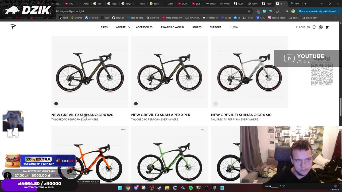Open Grevil F3 Shimano GRX 820 bike image

pos(90,72)
